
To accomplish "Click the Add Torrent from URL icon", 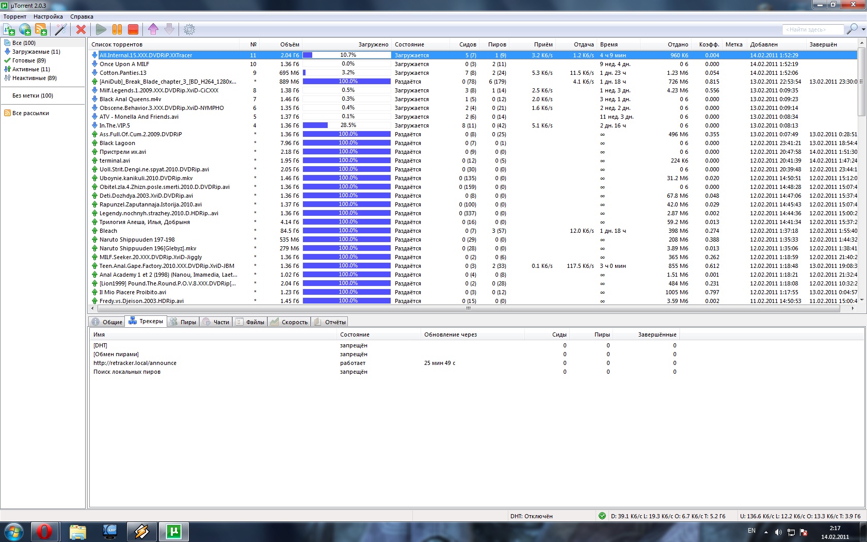I will pos(25,30).
